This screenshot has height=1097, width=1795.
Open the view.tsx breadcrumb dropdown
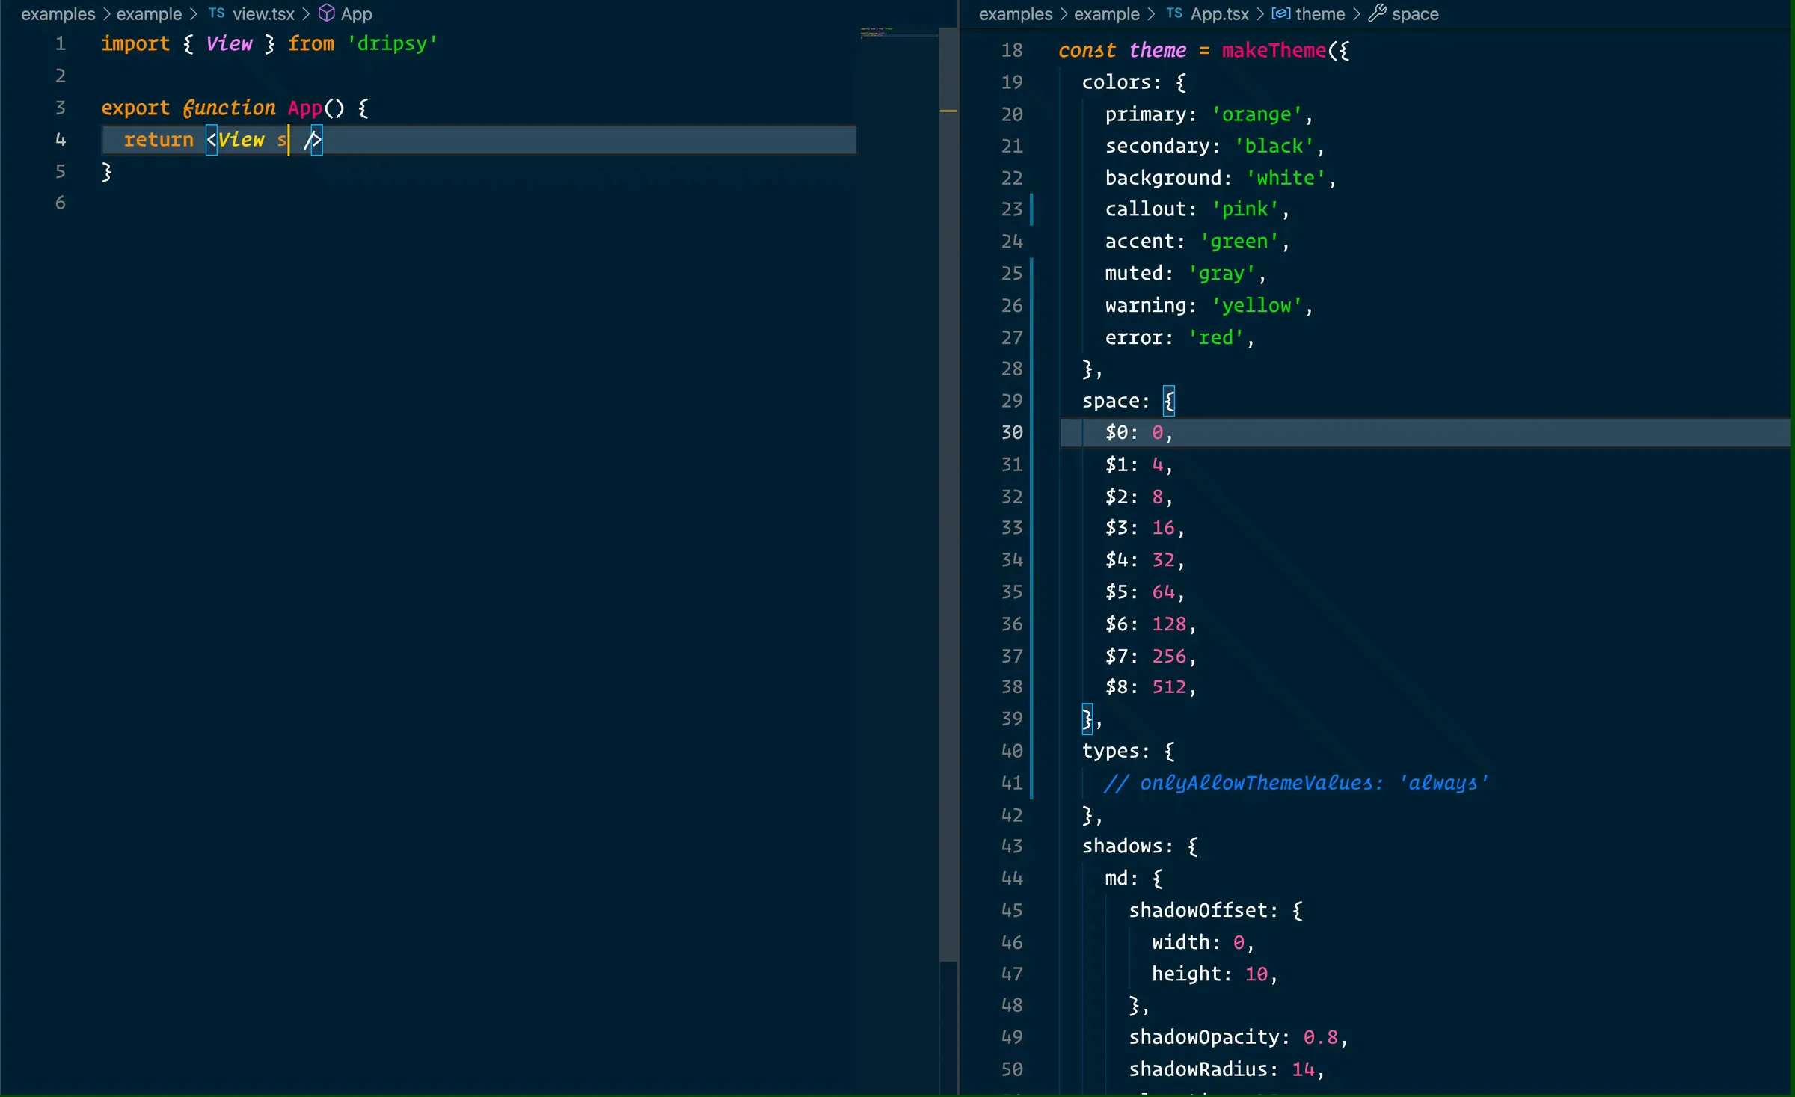click(263, 14)
